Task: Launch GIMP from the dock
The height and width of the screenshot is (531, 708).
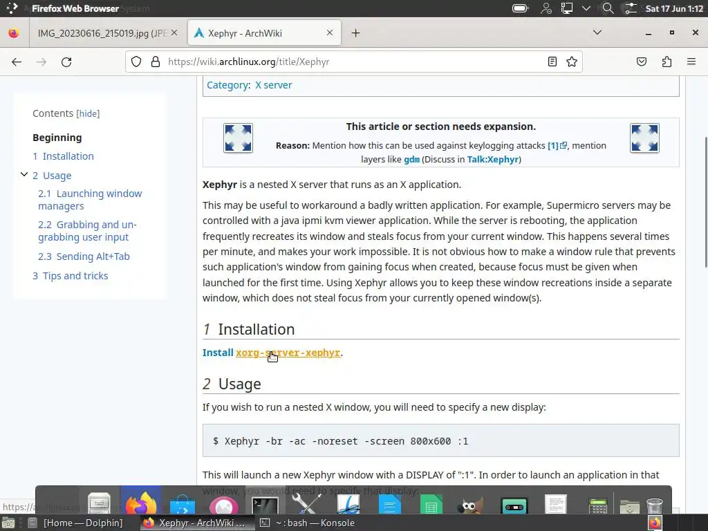Action: coord(470,505)
